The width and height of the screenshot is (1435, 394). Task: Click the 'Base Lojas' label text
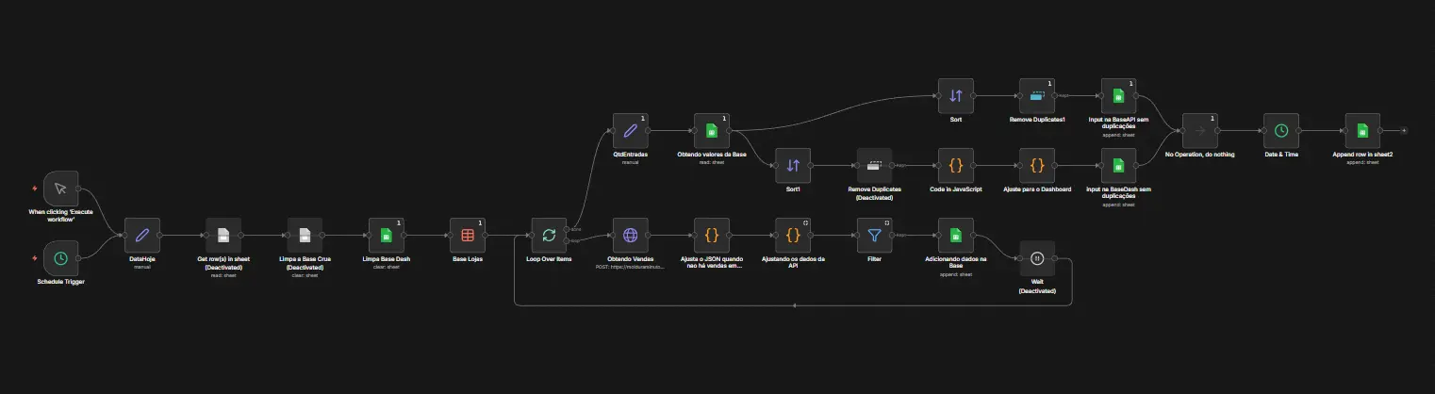(x=468, y=257)
